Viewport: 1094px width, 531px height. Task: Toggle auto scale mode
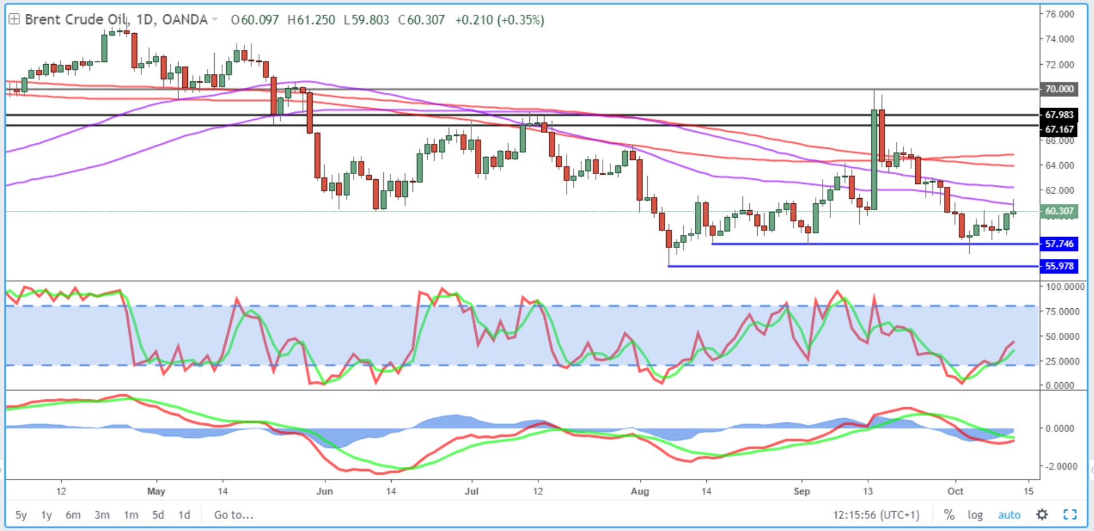1009,515
